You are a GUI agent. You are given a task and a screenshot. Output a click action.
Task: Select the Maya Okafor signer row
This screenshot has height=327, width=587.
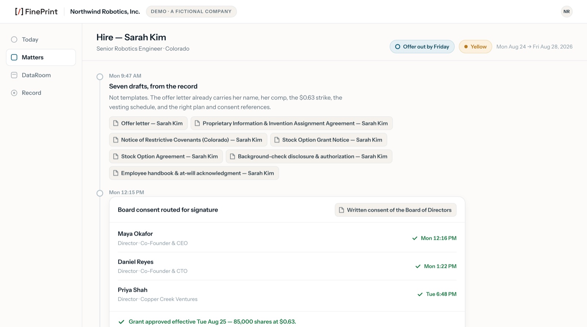(x=287, y=238)
